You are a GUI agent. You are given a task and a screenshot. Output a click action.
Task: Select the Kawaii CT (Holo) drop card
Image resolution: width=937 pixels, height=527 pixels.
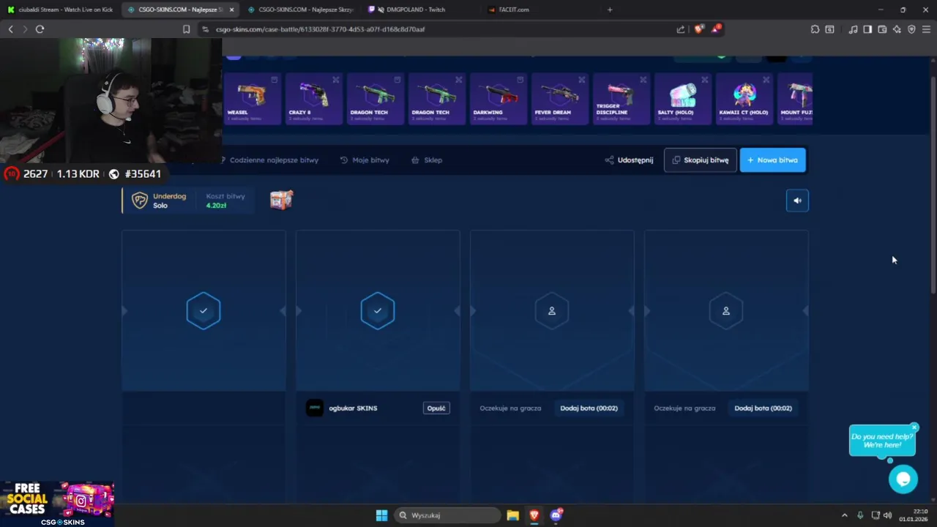pos(744,98)
